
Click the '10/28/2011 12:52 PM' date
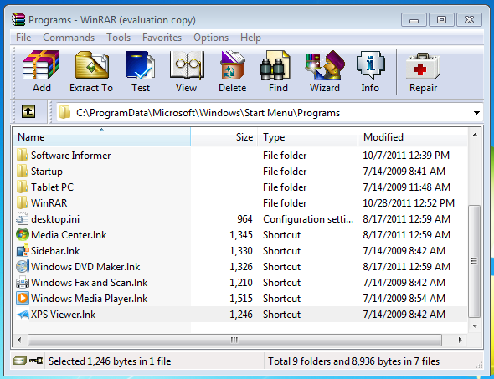[409, 203]
